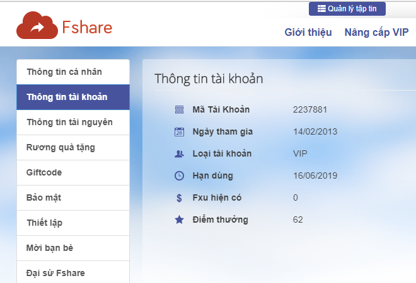Viewport: 416px width, 283px height.
Task: Select Thông tin tài khoản sidebar item
Action: point(73,97)
